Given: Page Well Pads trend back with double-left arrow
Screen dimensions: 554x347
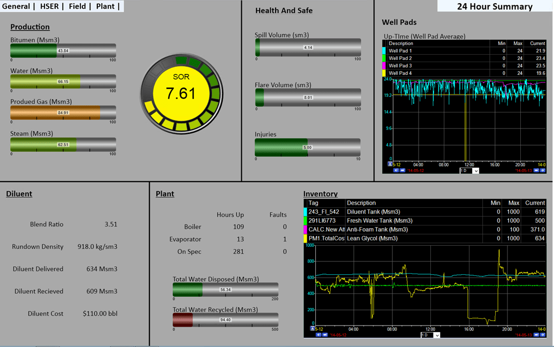Looking at the screenshot, I should 402,171.
